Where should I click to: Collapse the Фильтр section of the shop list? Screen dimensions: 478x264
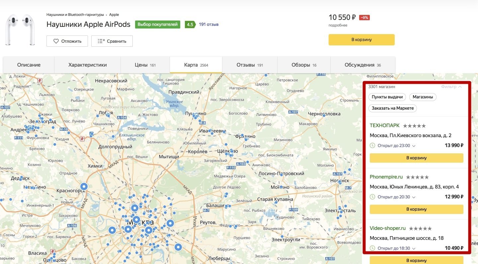tap(451, 87)
